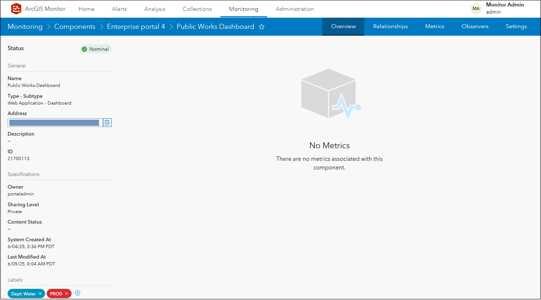
Task: Switch to the Relationships tab
Action: click(390, 27)
